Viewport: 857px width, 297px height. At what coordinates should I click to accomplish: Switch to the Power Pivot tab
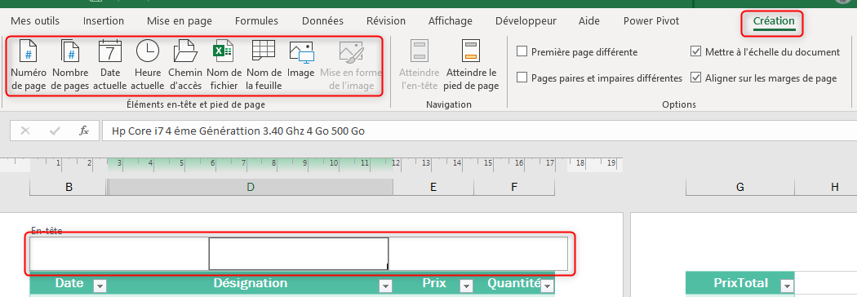click(x=651, y=21)
